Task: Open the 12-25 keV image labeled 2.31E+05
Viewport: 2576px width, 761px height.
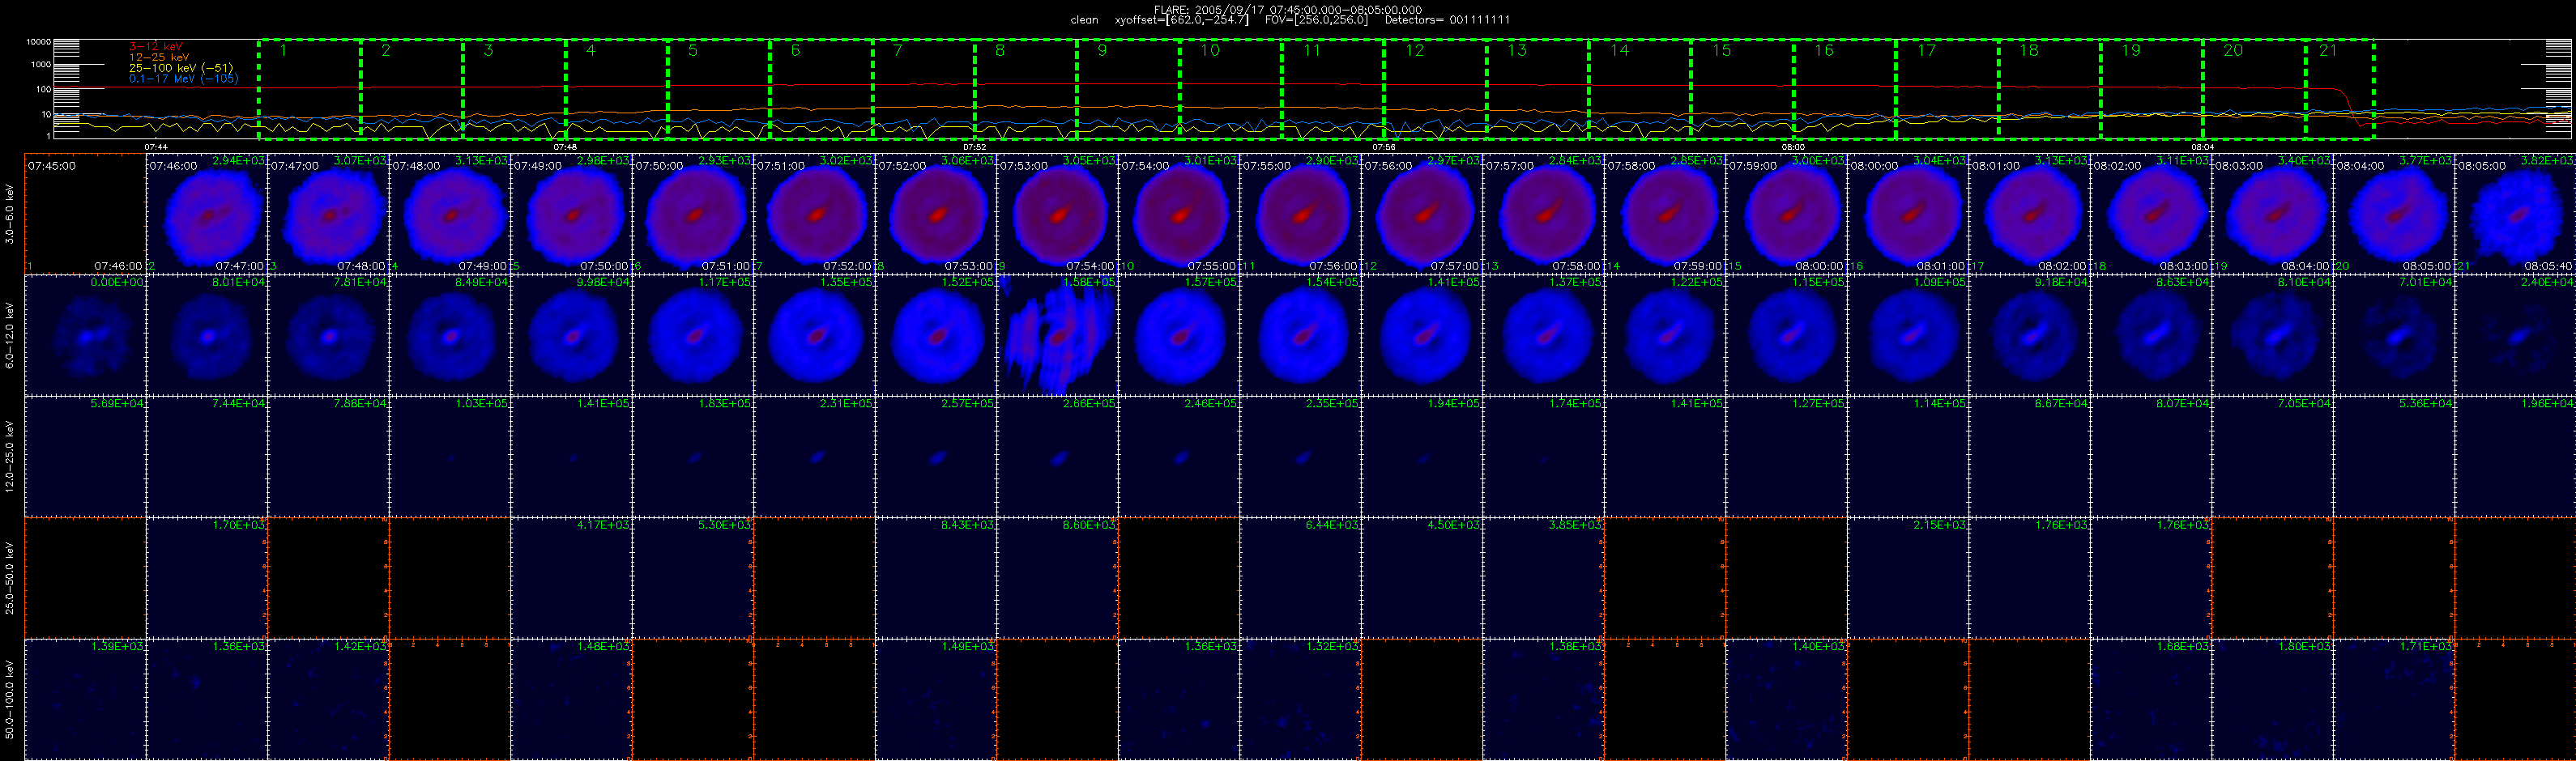Action: point(815,456)
